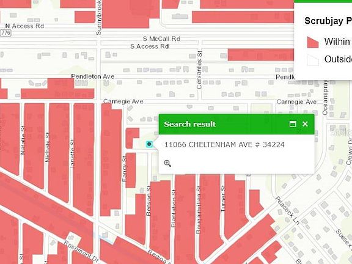352x264 pixels.
Task: Click the Bougainvillea St street label
Action: [198, 210]
